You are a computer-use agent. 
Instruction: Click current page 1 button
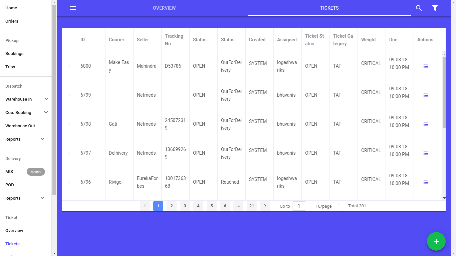click(158, 206)
